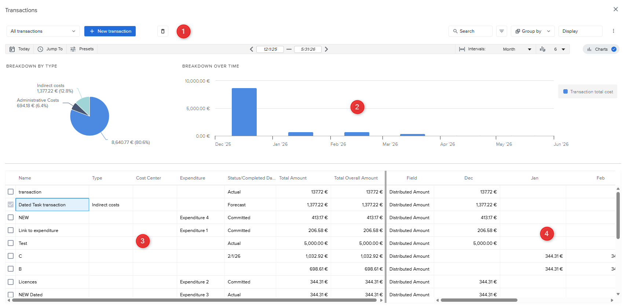Click the Transaction total cost legend swatch
Screen dimensions: 626x308
565,92
